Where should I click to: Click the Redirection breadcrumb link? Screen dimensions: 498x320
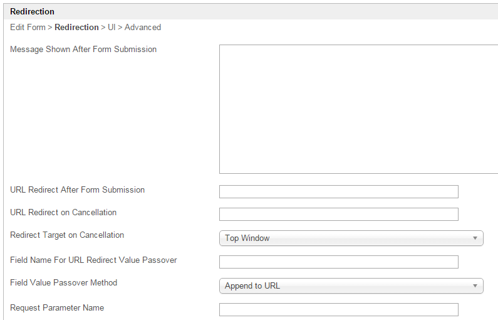pyautogui.click(x=76, y=28)
